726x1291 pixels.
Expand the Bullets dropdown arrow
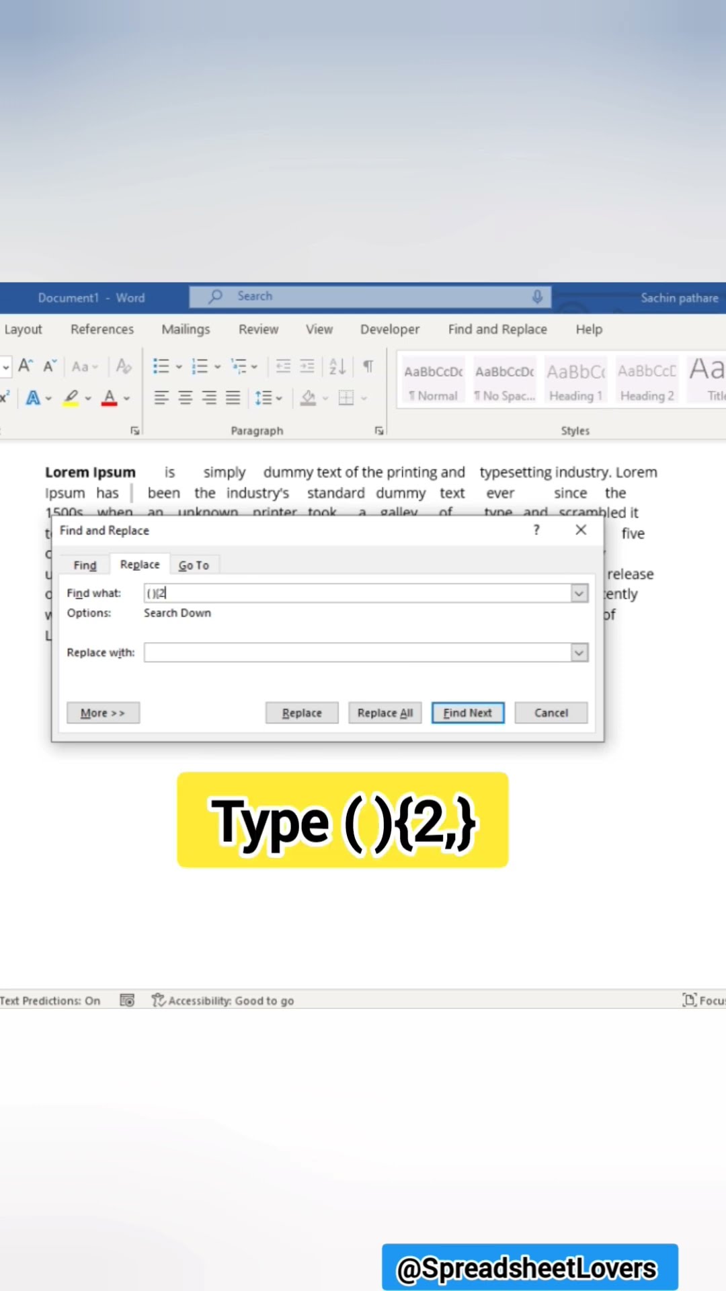(179, 367)
